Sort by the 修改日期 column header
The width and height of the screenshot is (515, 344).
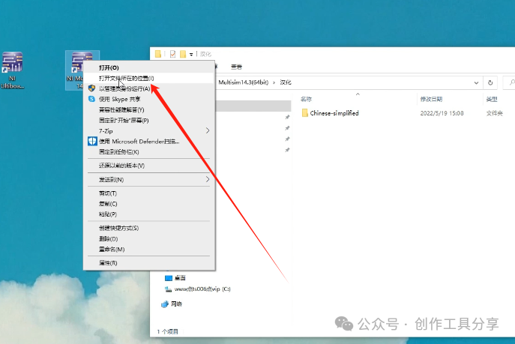[431, 99]
